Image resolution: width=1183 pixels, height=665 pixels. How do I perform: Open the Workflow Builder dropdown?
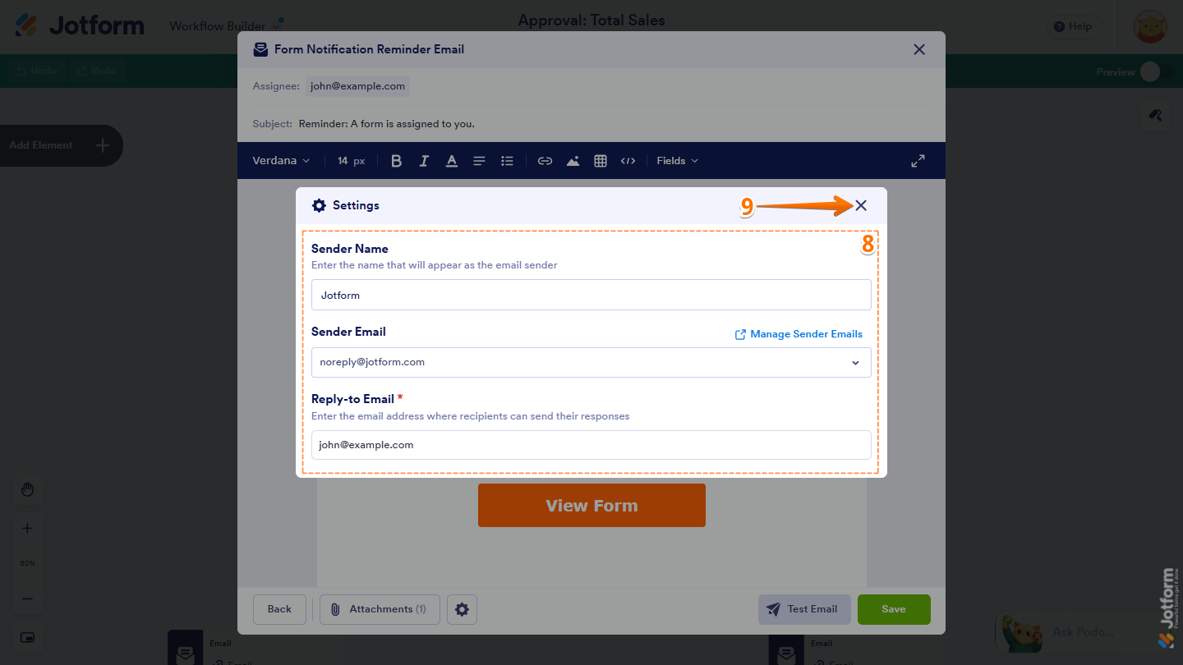click(226, 26)
